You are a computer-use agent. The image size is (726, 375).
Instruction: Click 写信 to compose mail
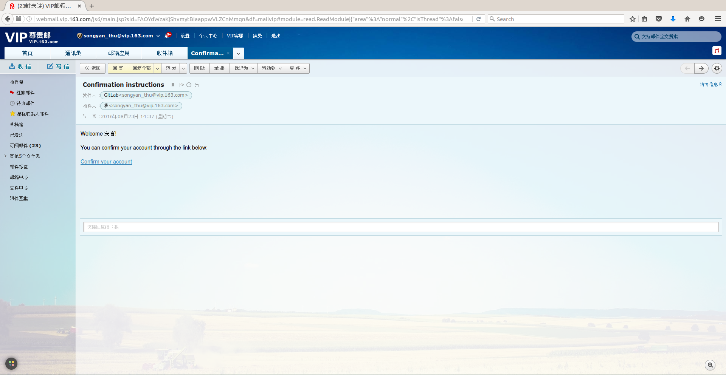(58, 66)
